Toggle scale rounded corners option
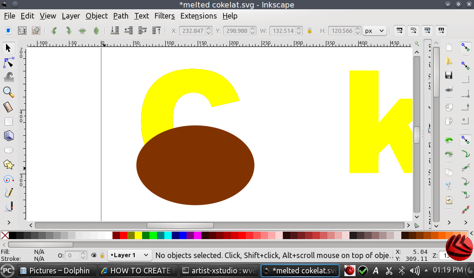This screenshot has width=474, height=278. point(413,31)
